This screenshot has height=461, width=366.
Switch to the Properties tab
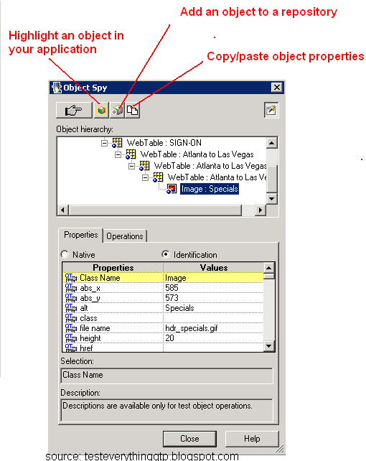tap(81, 235)
